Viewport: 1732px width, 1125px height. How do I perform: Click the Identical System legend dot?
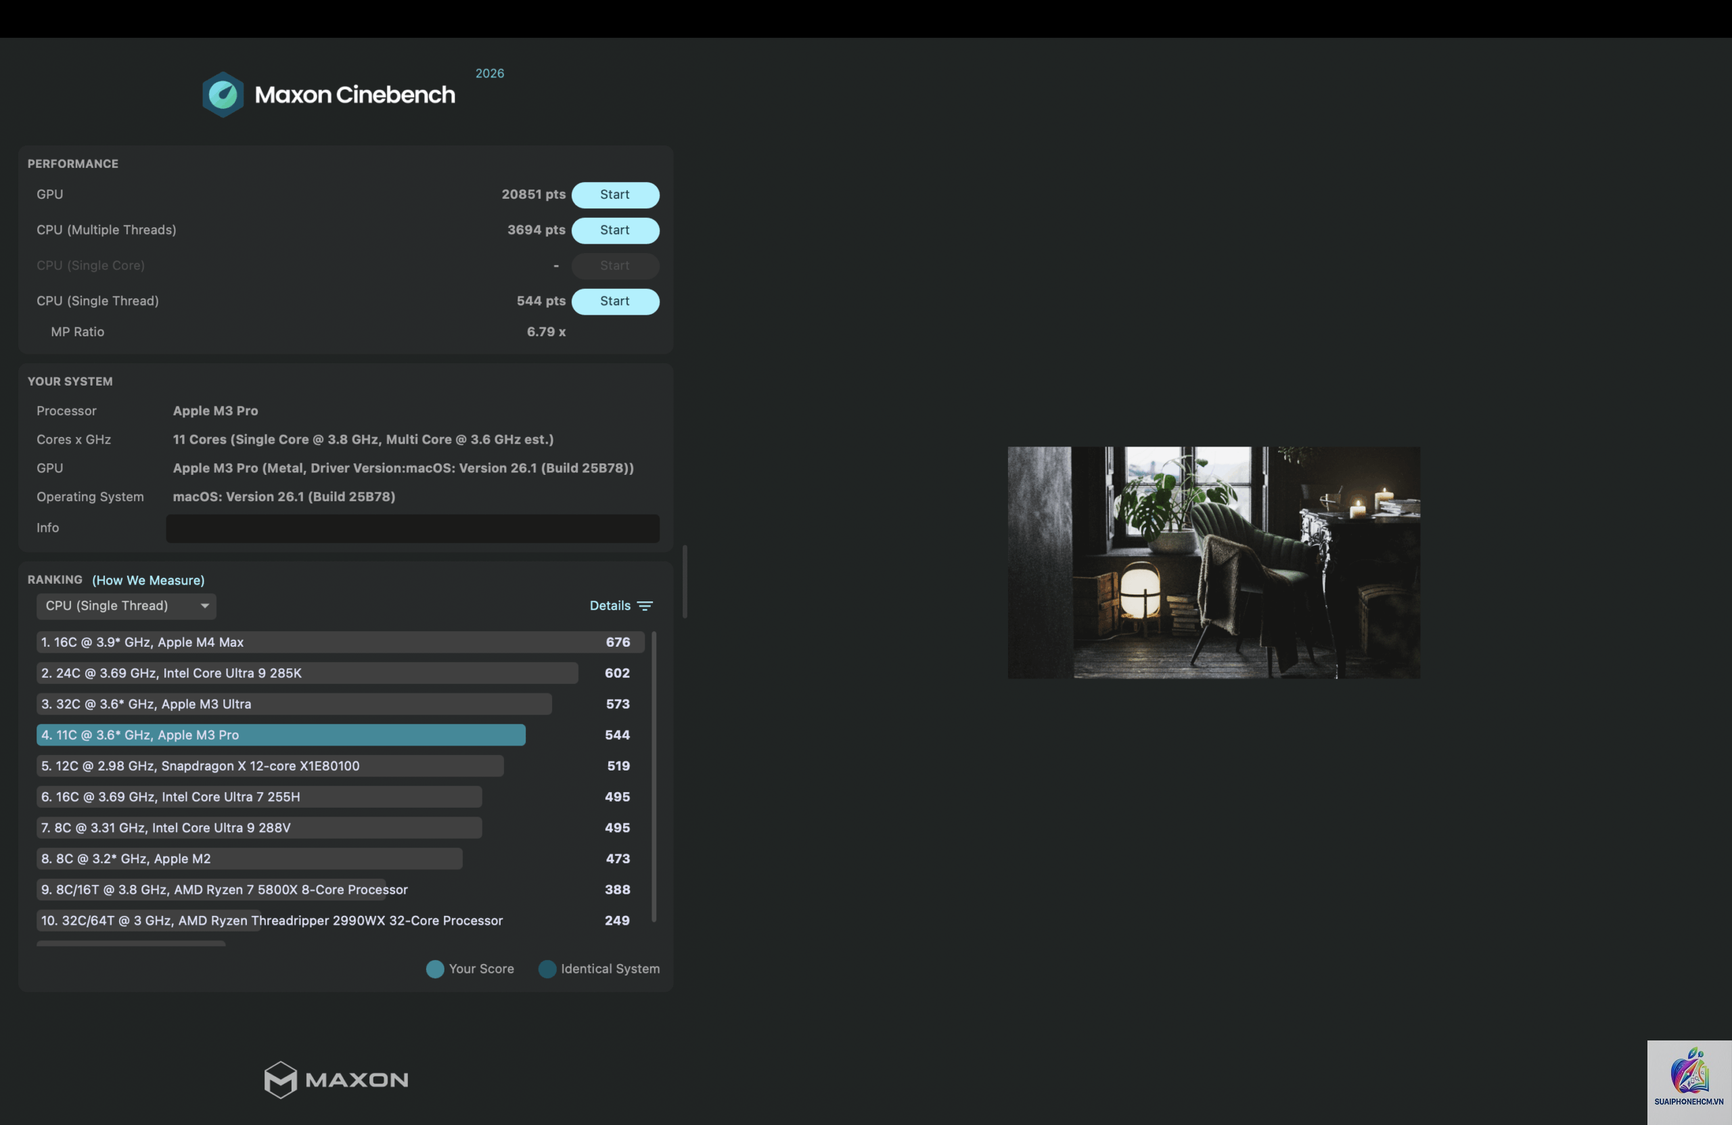[547, 969]
